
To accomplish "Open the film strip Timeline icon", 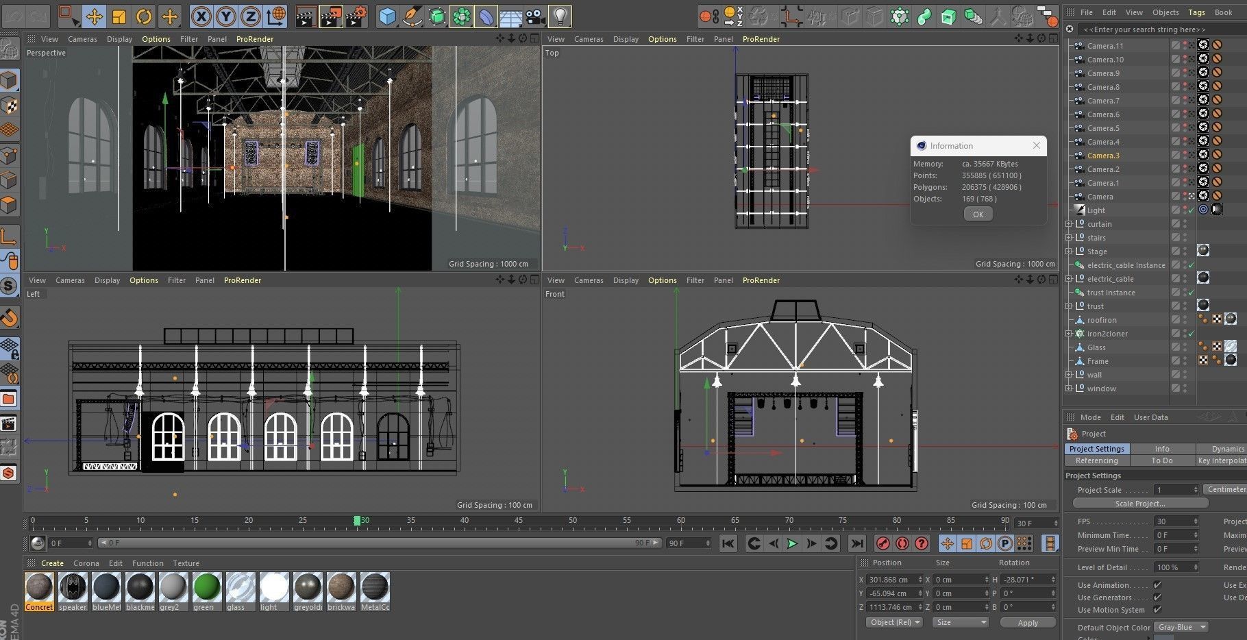I will pyautogui.click(x=1050, y=543).
